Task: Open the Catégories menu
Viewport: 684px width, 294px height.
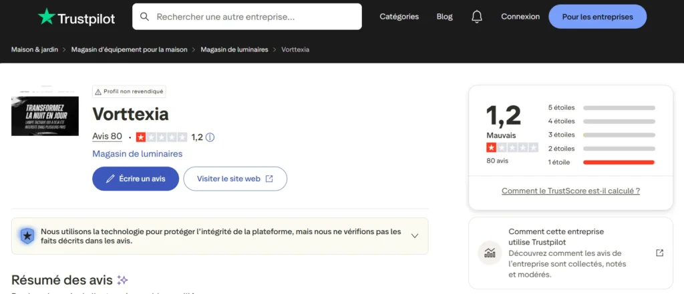Action: [x=399, y=17]
